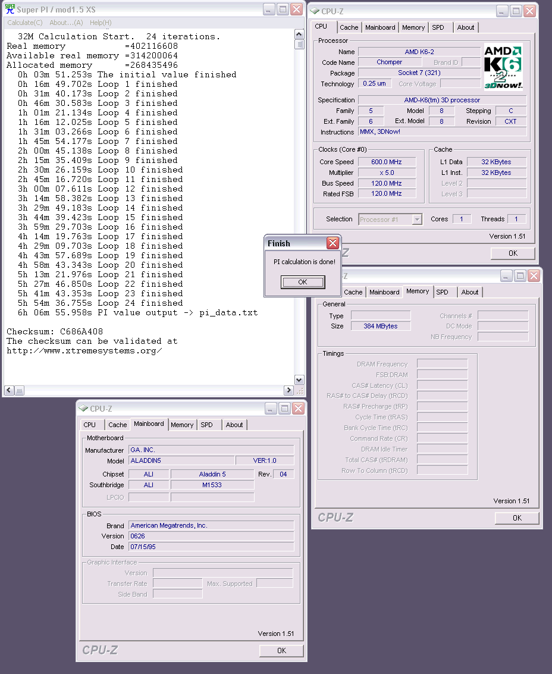Close the CPU-Z Mainboard window
The width and height of the screenshot is (552, 674).
coord(299,408)
